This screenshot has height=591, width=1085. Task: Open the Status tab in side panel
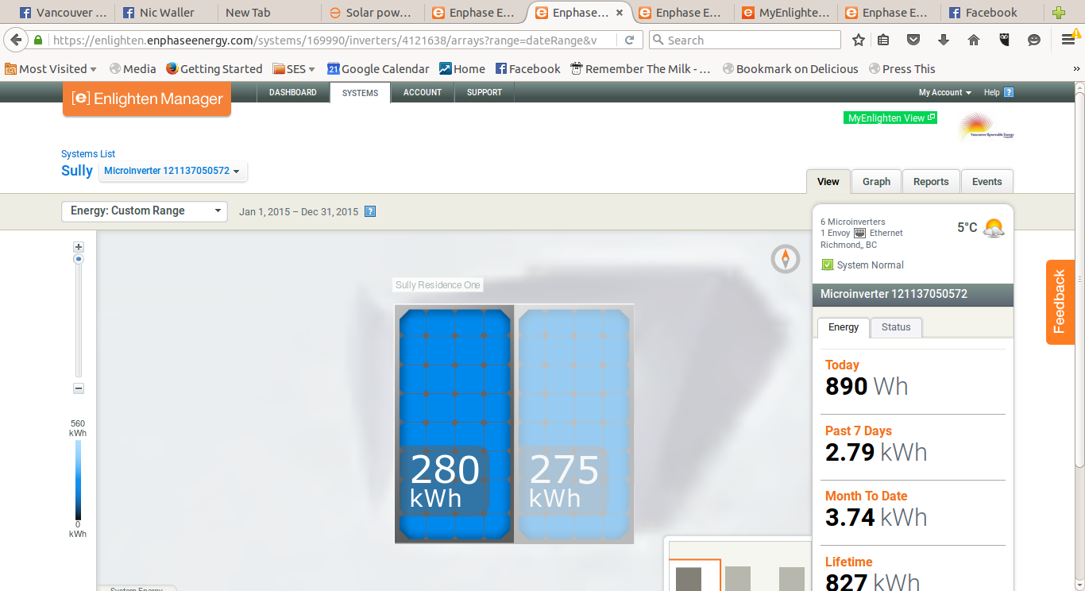(896, 327)
